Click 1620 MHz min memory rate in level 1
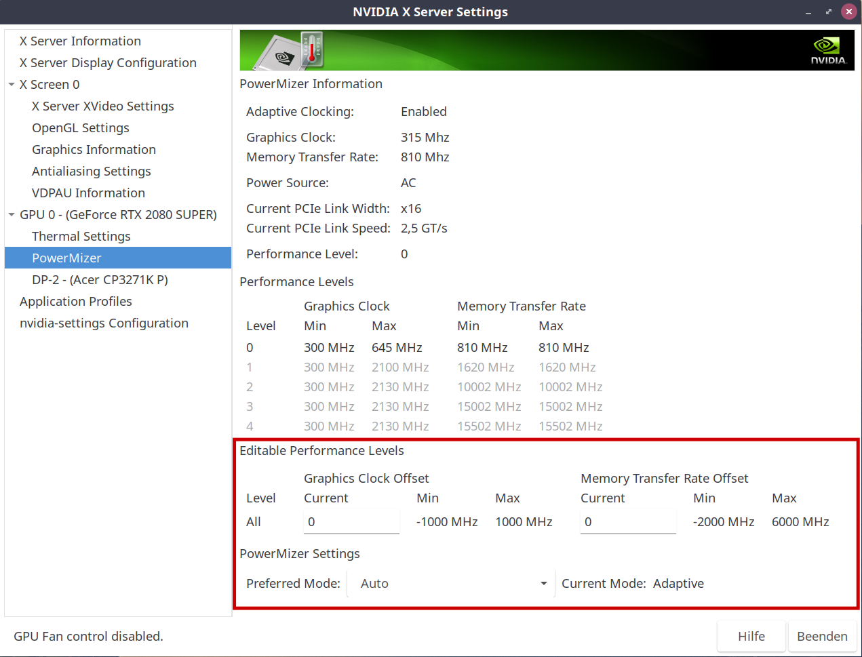Screen dimensions: 862x657 [x=486, y=367]
